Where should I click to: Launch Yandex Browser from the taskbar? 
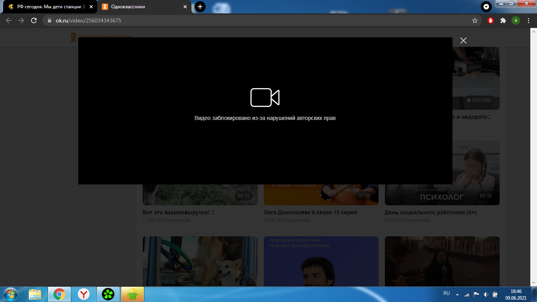point(83,294)
